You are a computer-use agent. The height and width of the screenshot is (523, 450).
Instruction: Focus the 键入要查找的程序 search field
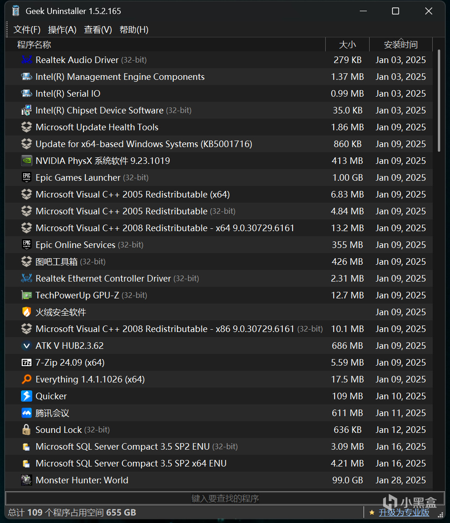tap(225, 498)
